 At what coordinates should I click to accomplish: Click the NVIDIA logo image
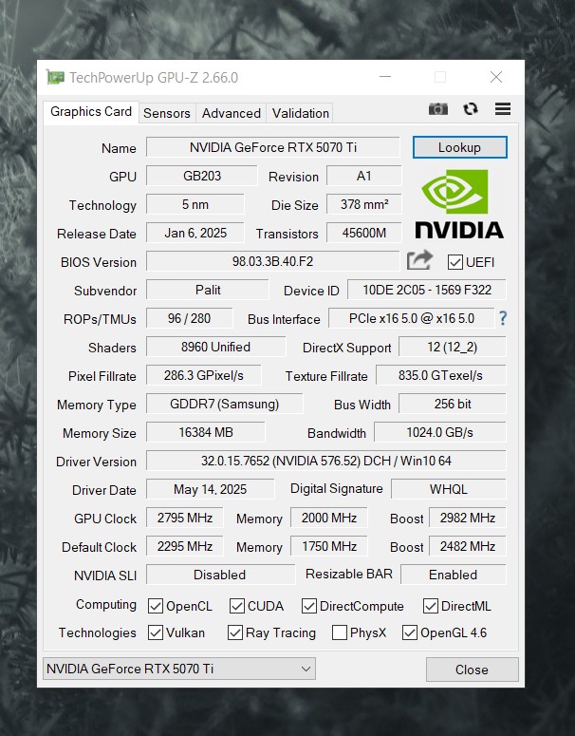tap(459, 204)
